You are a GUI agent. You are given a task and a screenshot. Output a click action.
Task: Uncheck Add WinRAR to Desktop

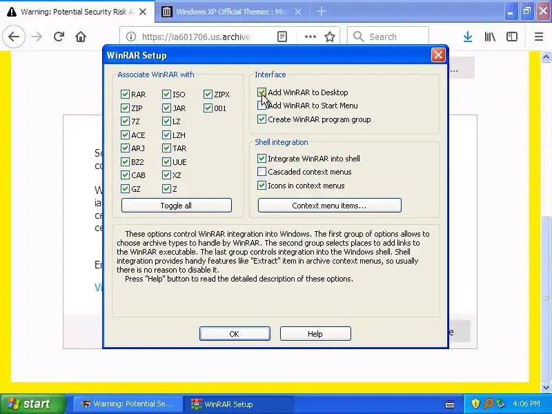[x=262, y=92]
